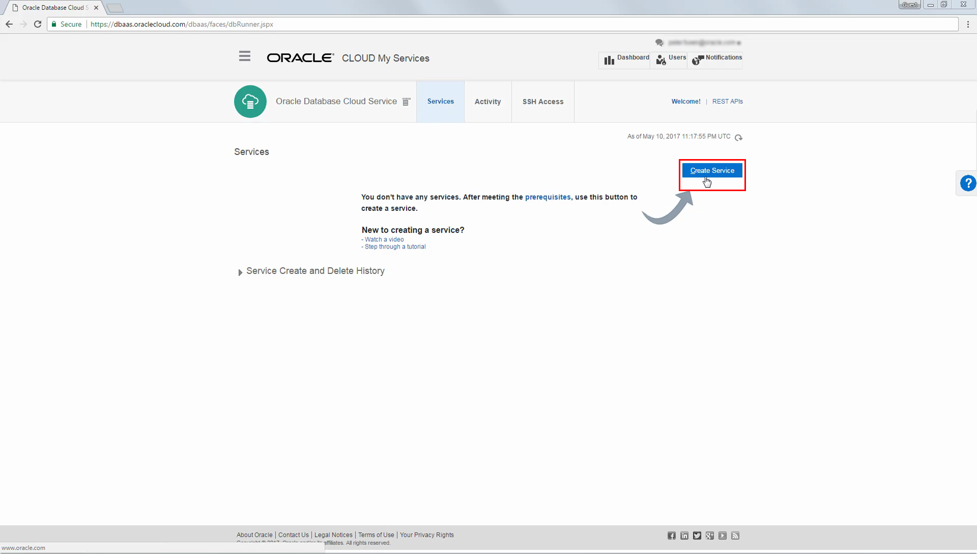Expand Service Create and Delete History
Viewport: 977px width, 554px height.
[x=240, y=272]
